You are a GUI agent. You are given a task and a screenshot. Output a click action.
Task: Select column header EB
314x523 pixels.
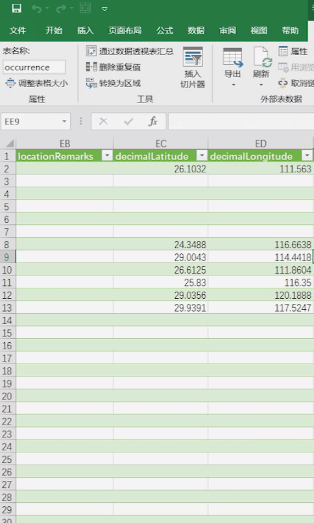[x=65, y=143]
